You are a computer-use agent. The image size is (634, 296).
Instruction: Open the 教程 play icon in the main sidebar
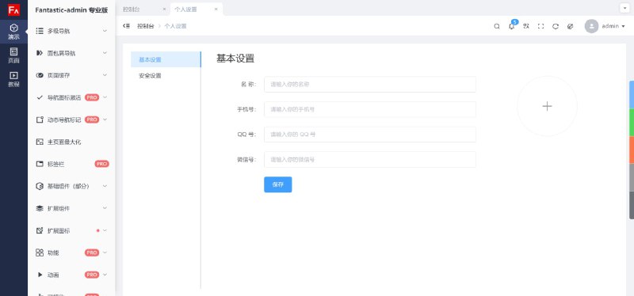pyautogui.click(x=13, y=75)
